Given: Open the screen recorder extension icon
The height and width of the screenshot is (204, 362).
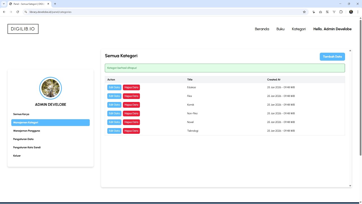Looking at the screenshot, I should [x=314, y=12].
